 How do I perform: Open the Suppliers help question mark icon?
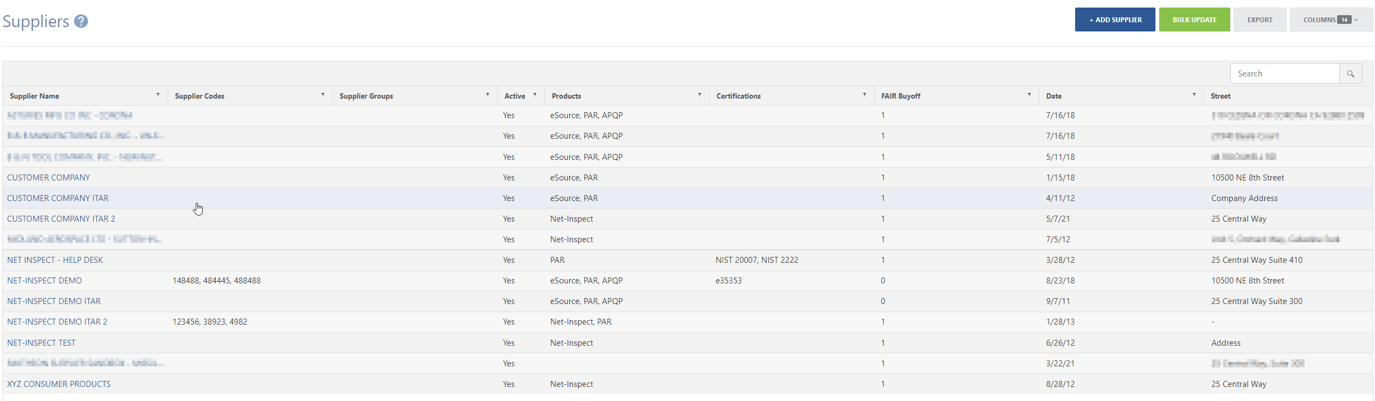click(81, 21)
